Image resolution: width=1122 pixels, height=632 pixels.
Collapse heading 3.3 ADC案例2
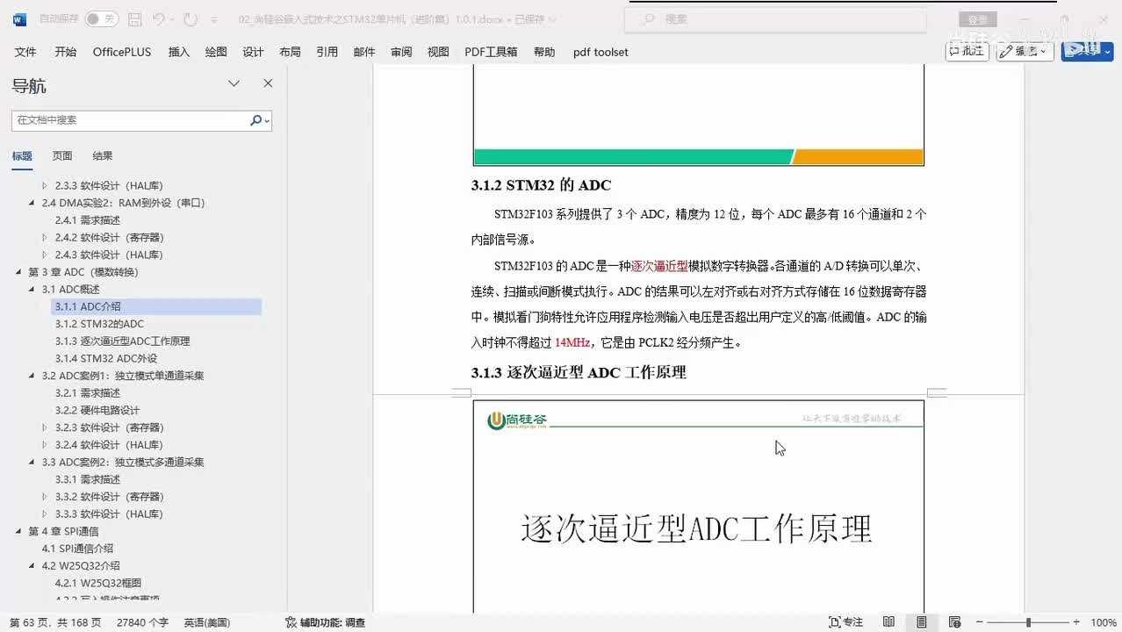pyautogui.click(x=32, y=463)
